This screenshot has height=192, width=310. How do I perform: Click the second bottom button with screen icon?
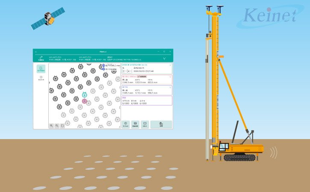[135, 125]
